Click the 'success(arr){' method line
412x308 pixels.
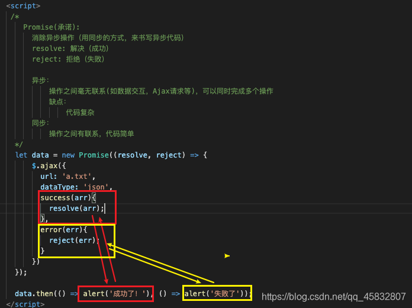[68, 197]
